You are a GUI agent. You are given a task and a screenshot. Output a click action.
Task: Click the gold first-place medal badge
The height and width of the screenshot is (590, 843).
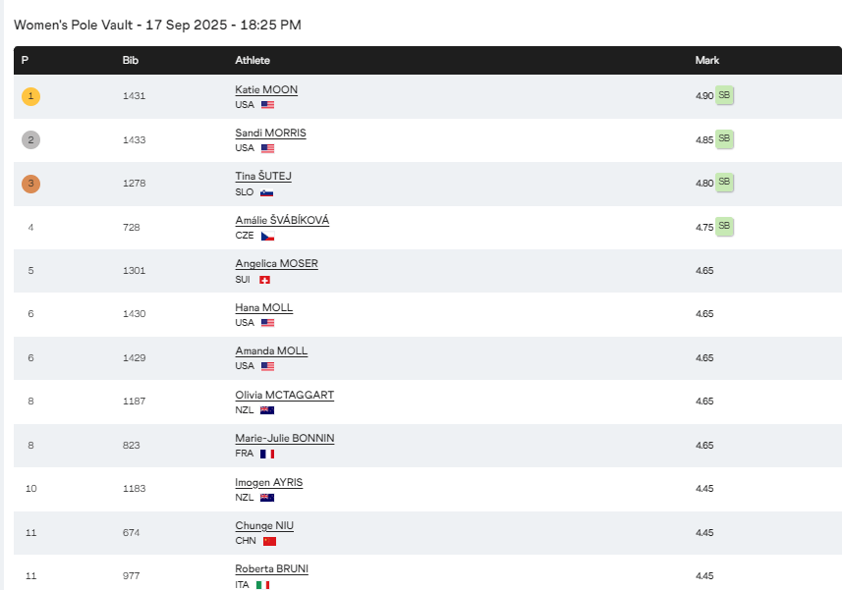coord(30,96)
